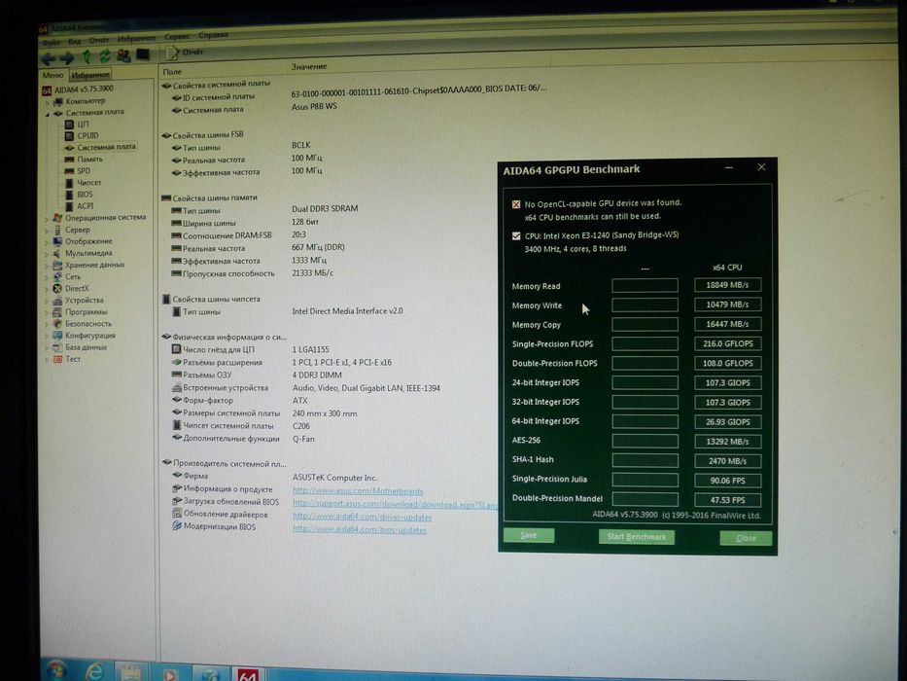Click Save in GPGPU Benchmark dialog
Screen dimensions: 907x681
pyautogui.click(x=529, y=535)
